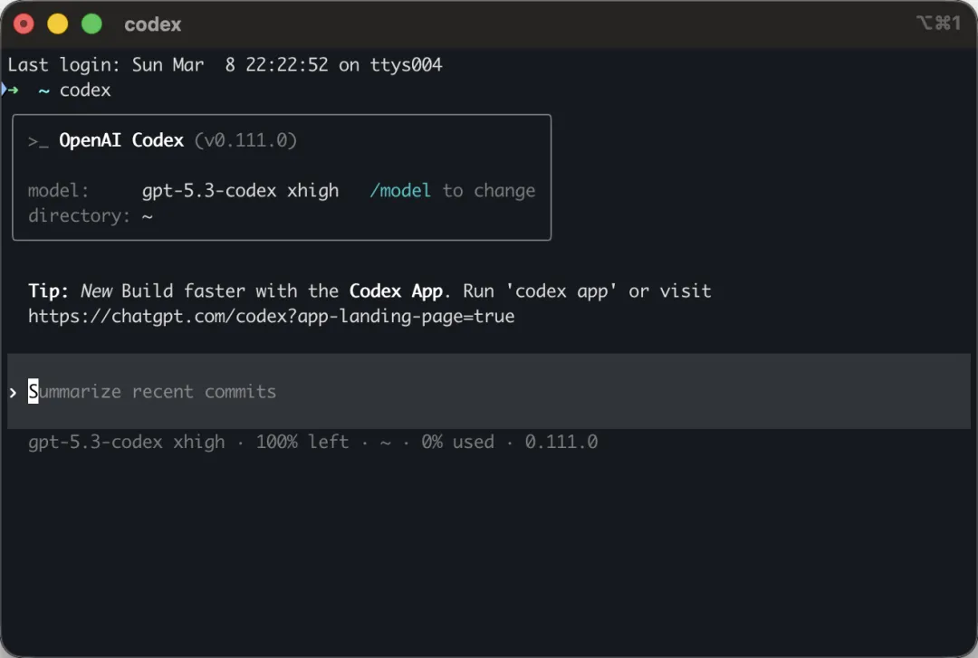The height and width of the screenshot is (658, 978).
Task: Click the typed "codex" command on the shell line
Action: point(85,90)
